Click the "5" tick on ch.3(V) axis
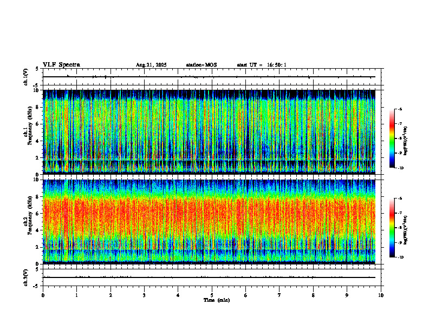This screenshot has height=331, width=429. click(x=37, y=269)
